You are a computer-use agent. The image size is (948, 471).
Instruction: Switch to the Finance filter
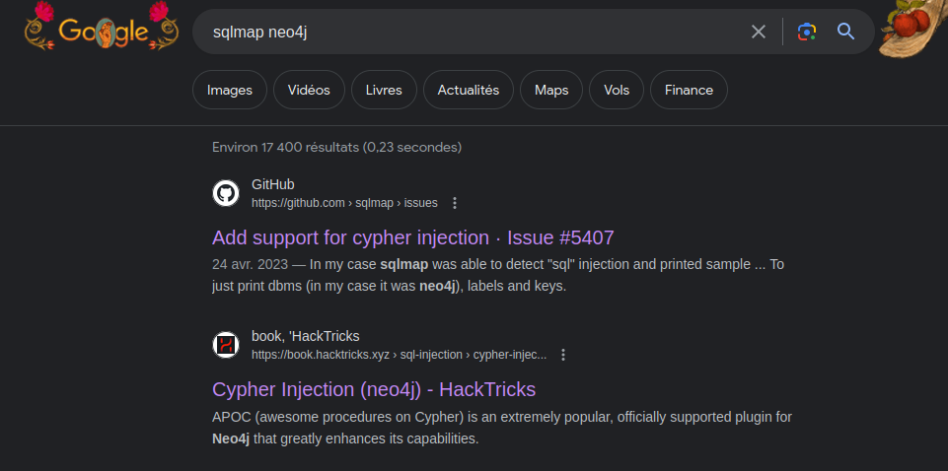689,90
